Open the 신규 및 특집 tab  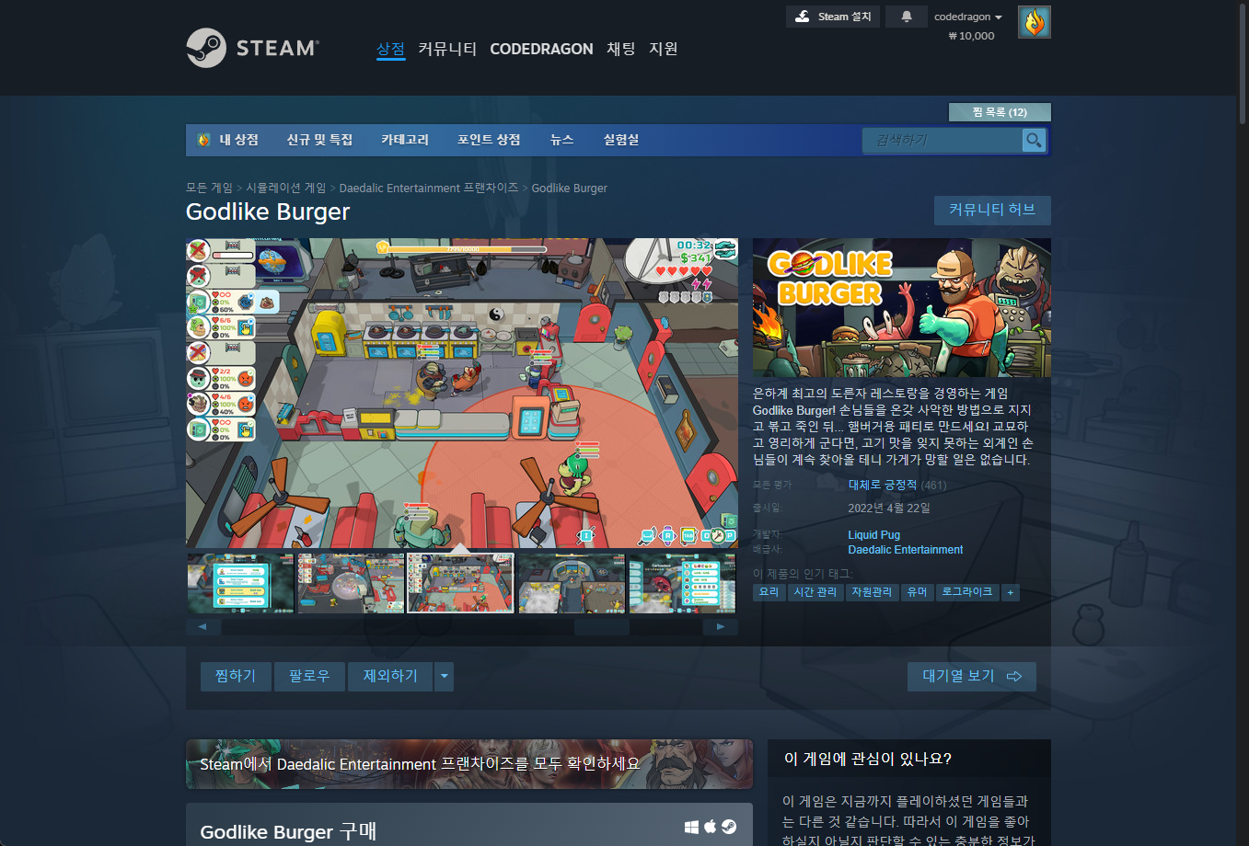tap(319, 140)
